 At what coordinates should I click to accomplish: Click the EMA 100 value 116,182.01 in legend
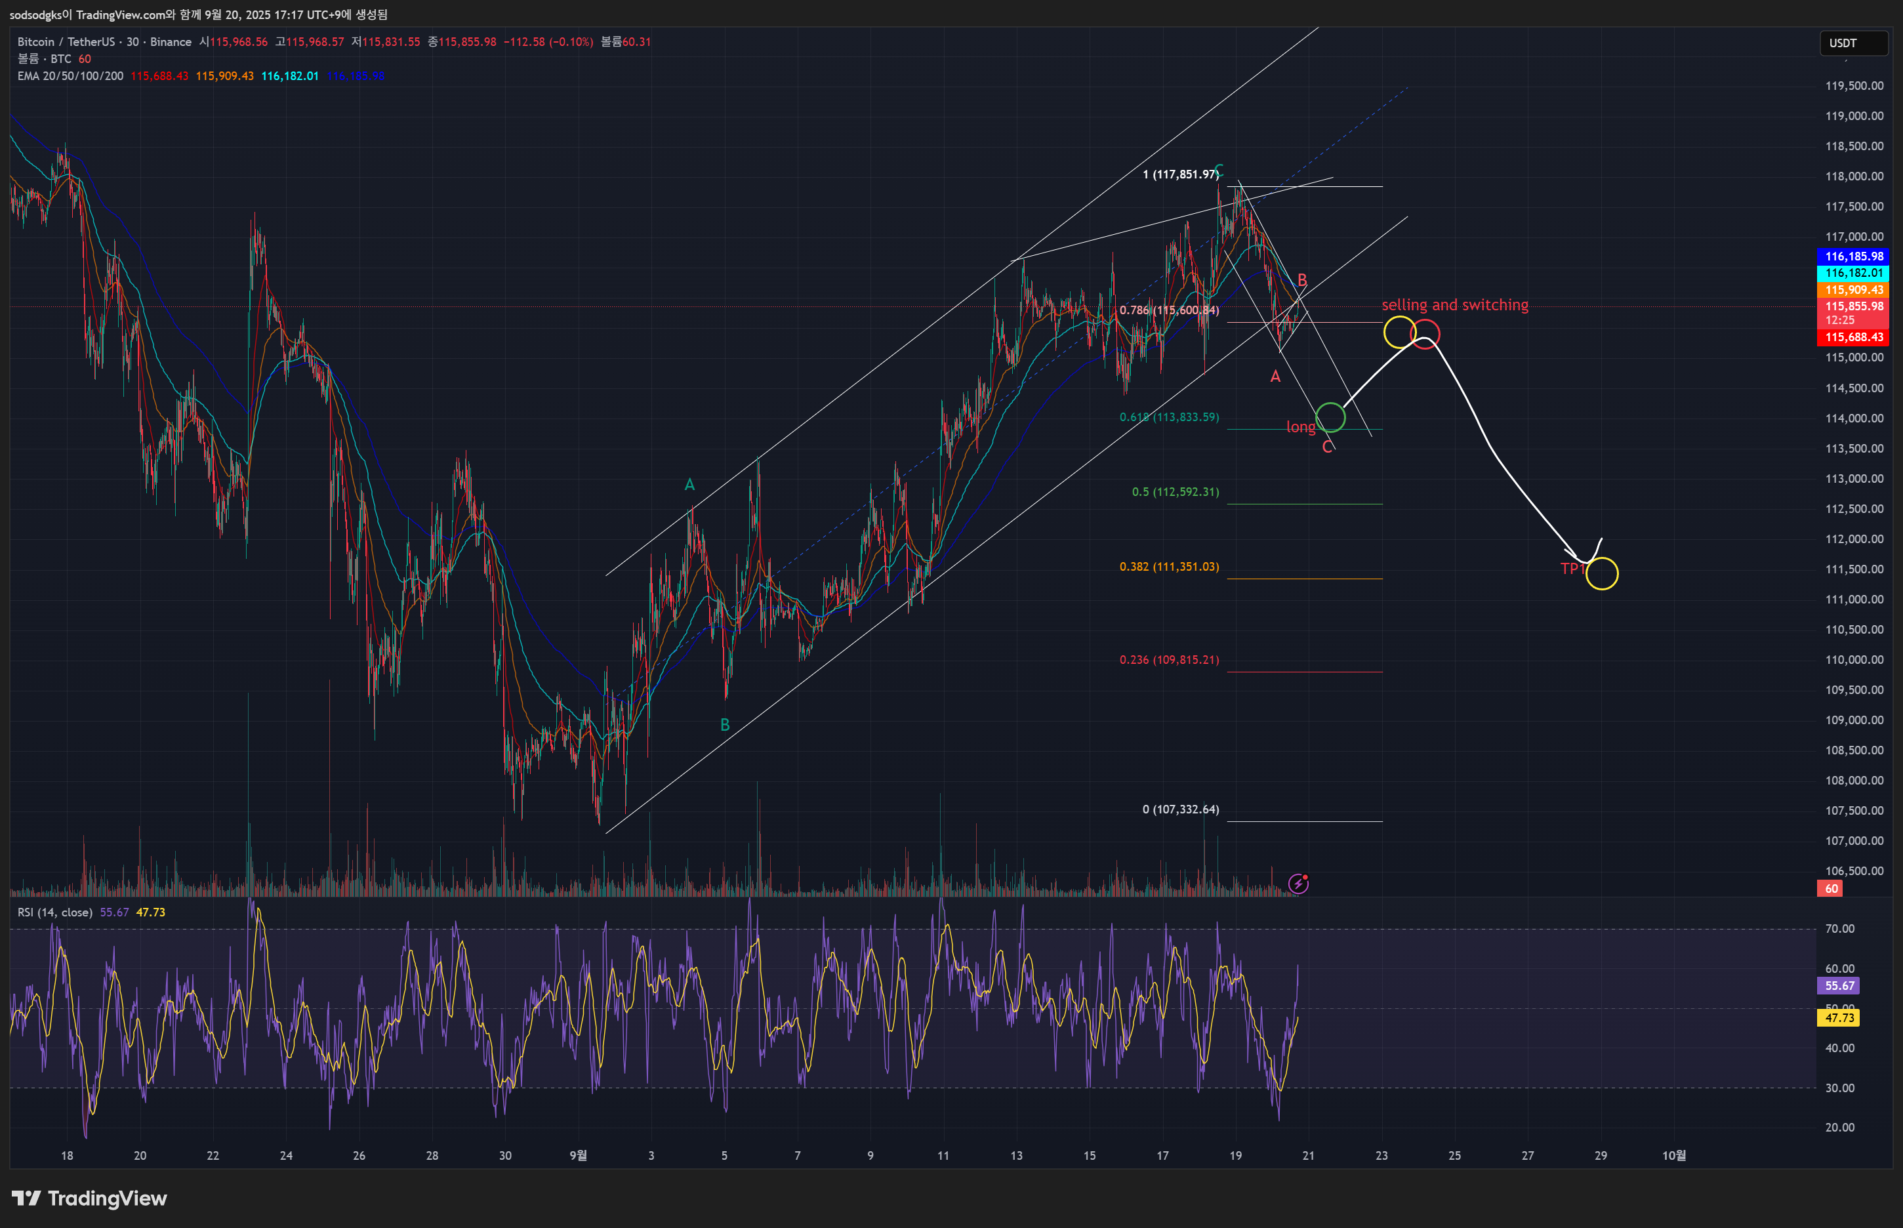(290, 75)
